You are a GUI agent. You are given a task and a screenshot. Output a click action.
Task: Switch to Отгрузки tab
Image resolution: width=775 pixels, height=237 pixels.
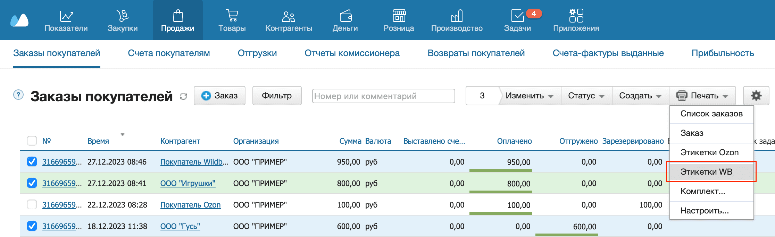tap(257, 53)
